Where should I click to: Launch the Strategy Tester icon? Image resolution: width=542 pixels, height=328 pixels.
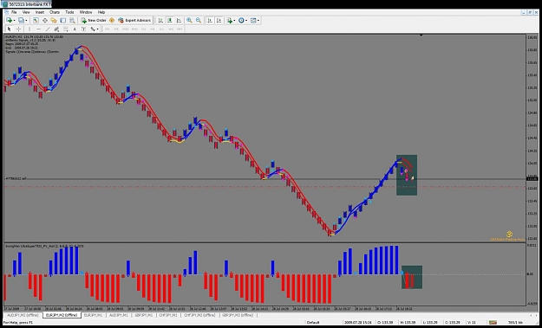(x=72, y=21)
